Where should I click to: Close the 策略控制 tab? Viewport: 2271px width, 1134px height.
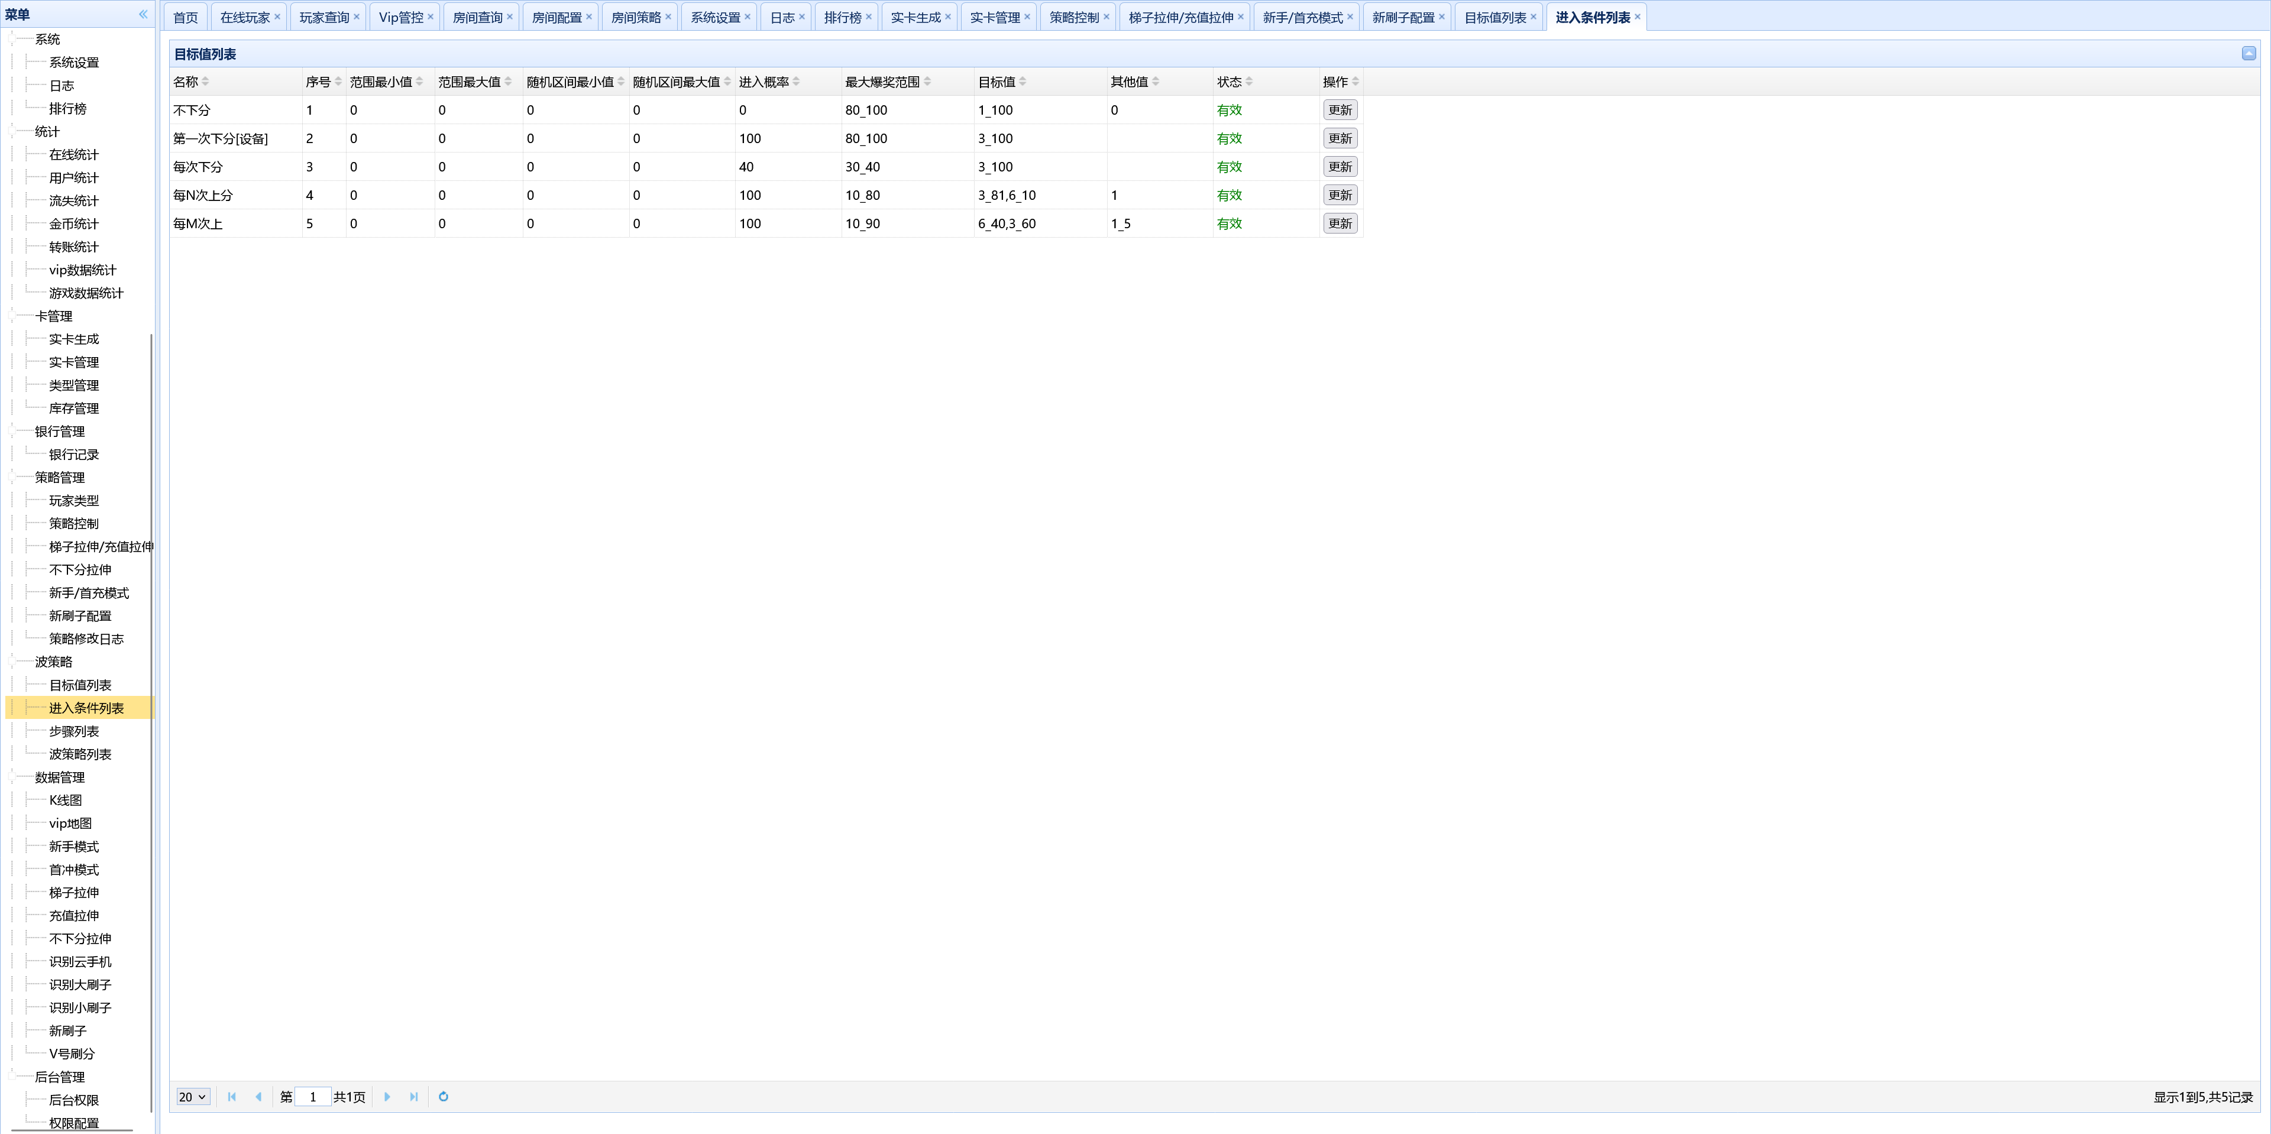click(x=1107, y=17)
